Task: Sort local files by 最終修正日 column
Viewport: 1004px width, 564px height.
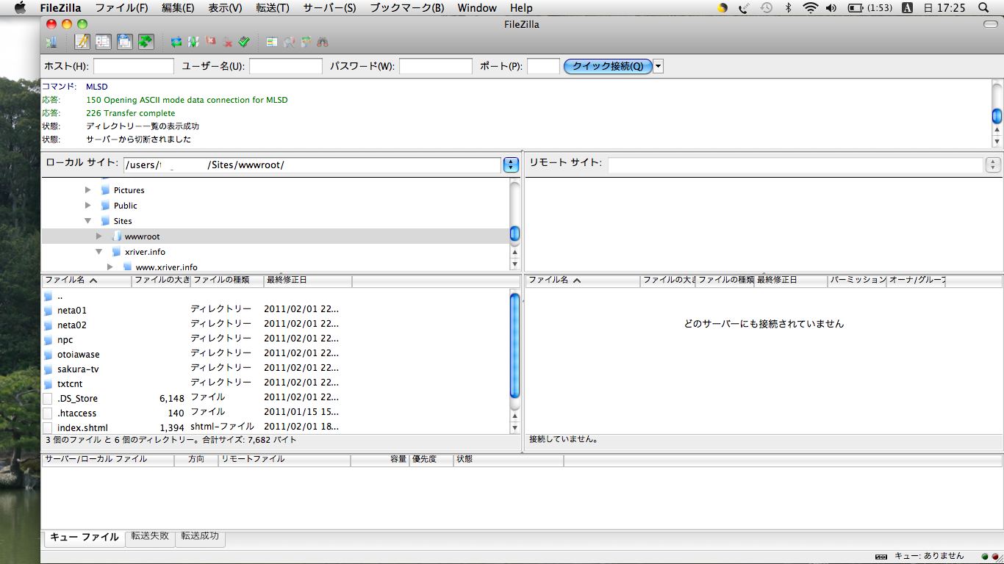Action: (307, 280)
